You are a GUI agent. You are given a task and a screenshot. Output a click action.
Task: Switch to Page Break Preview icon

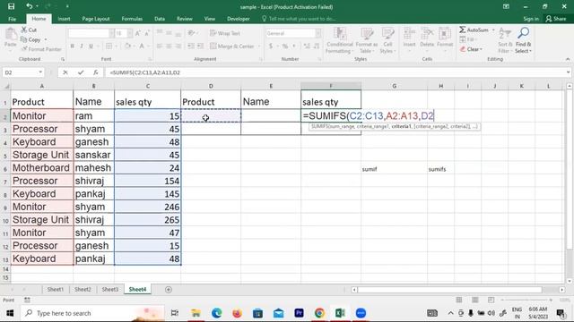(491, 300)
